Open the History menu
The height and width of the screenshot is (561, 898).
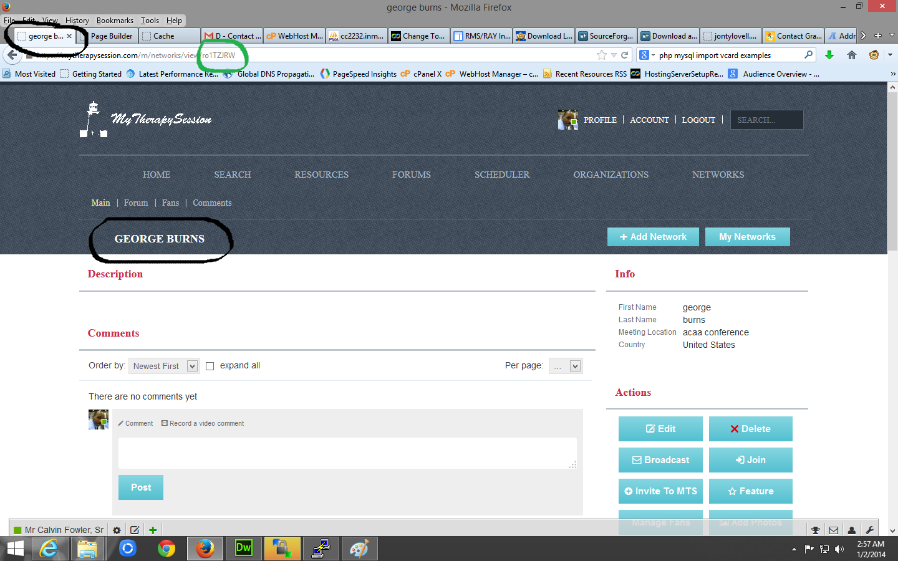[77, 21]
